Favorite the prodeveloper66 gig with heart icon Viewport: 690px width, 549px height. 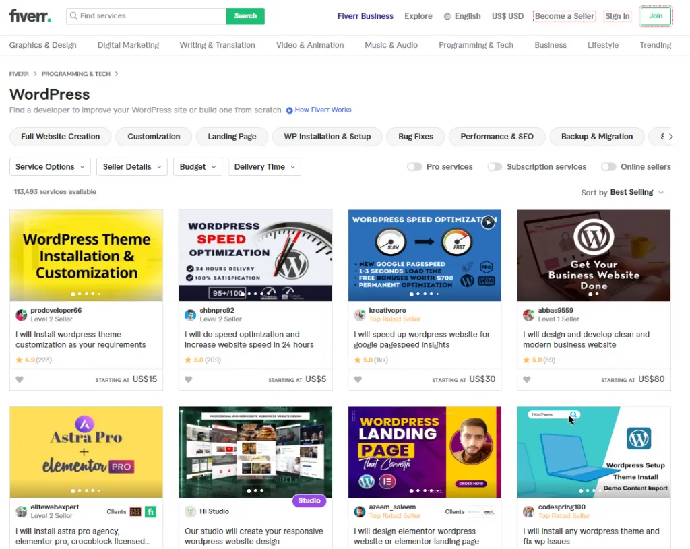tap(20, 379)
